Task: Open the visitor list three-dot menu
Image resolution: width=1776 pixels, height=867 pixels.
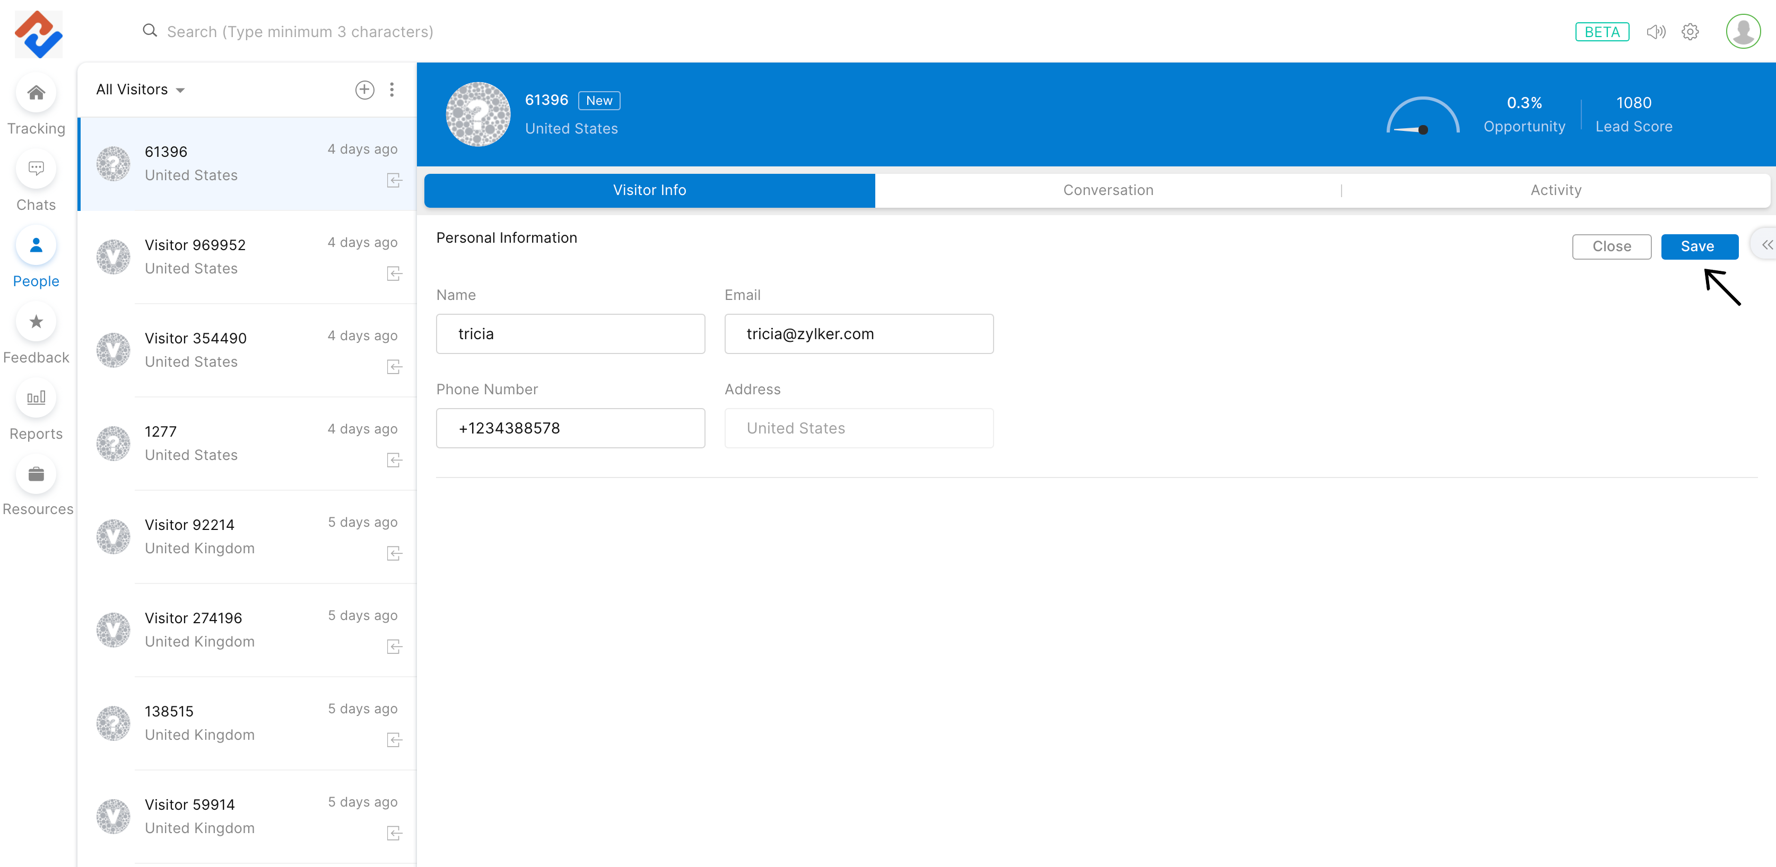Action: point(391,90)
